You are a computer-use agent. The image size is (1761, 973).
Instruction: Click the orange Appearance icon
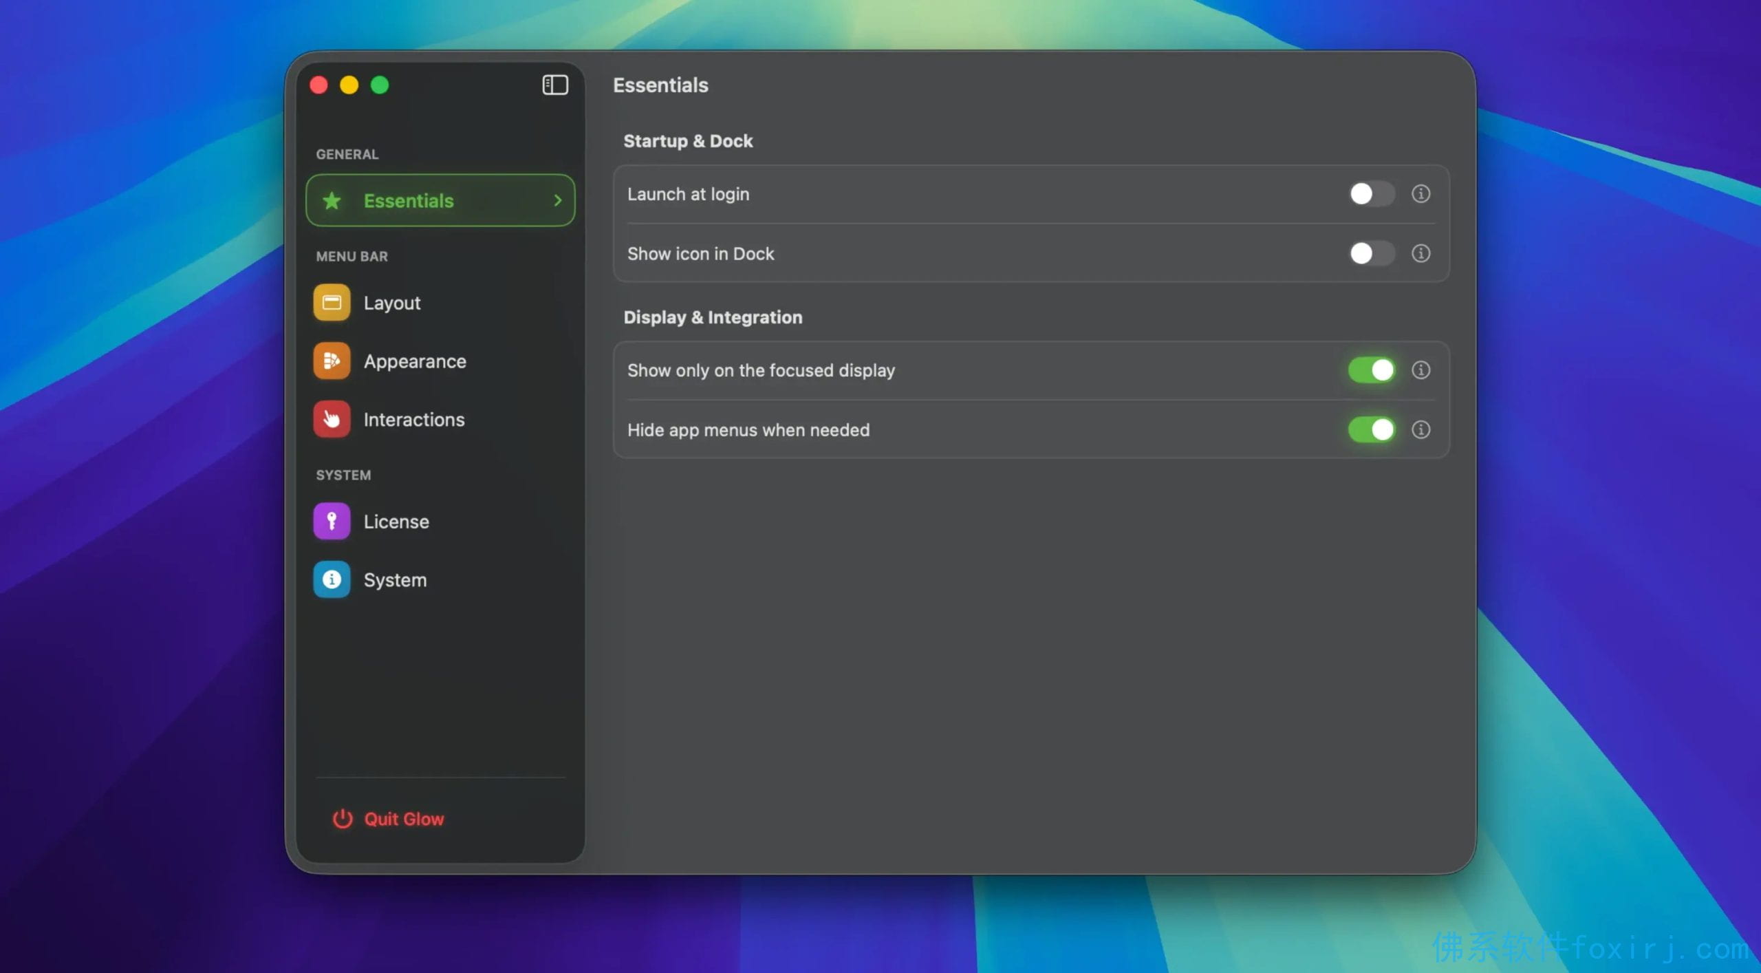tap(332, 361)
